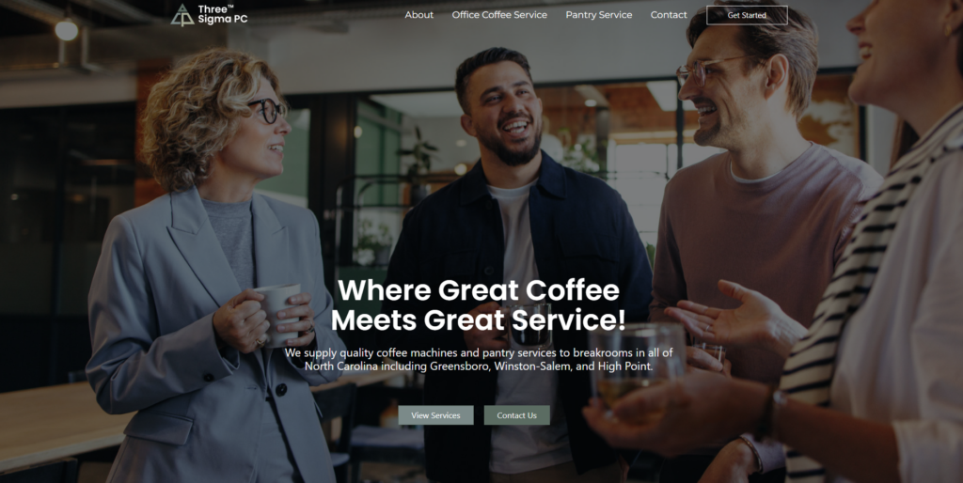963x483 pixels.
Task: Click the Get Started outlined button
Action: [747, 15]
